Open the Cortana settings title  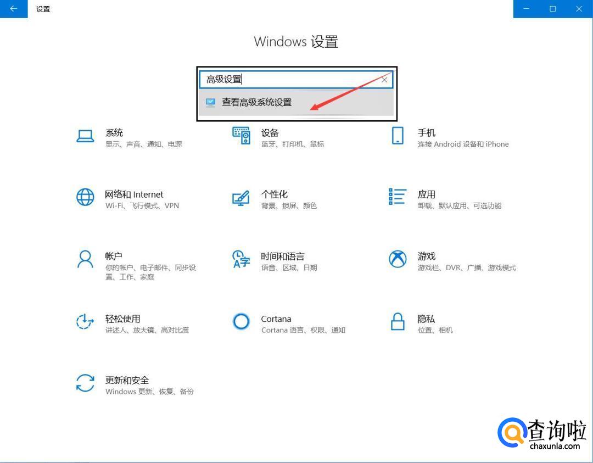(x=276, y=319)
